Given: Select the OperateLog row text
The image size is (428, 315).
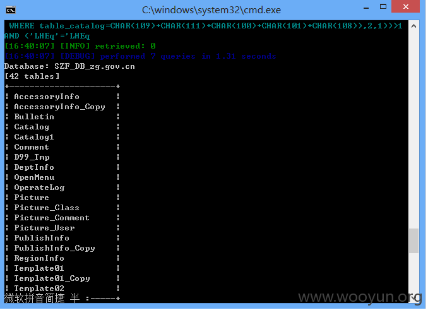Looking at the screenshot, I should coord(39,187).
